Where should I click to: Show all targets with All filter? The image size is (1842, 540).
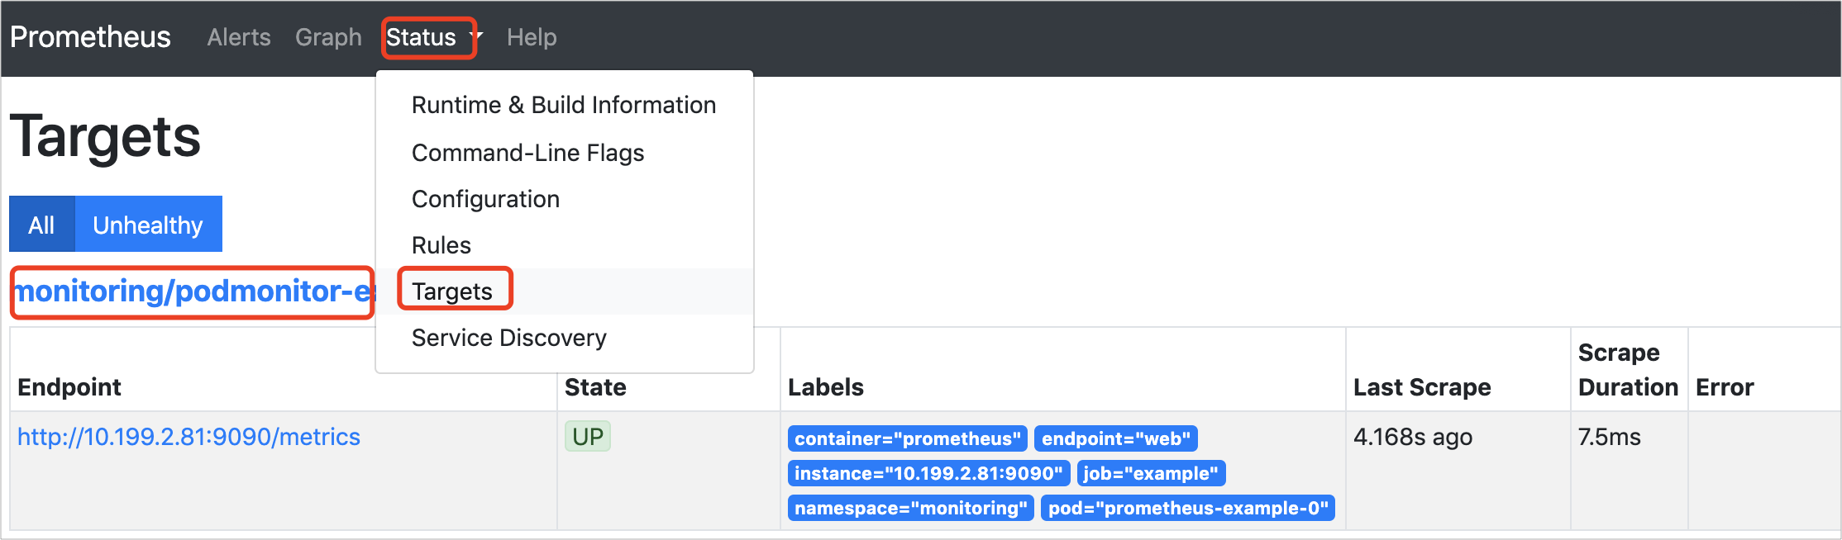click(41, 225)
